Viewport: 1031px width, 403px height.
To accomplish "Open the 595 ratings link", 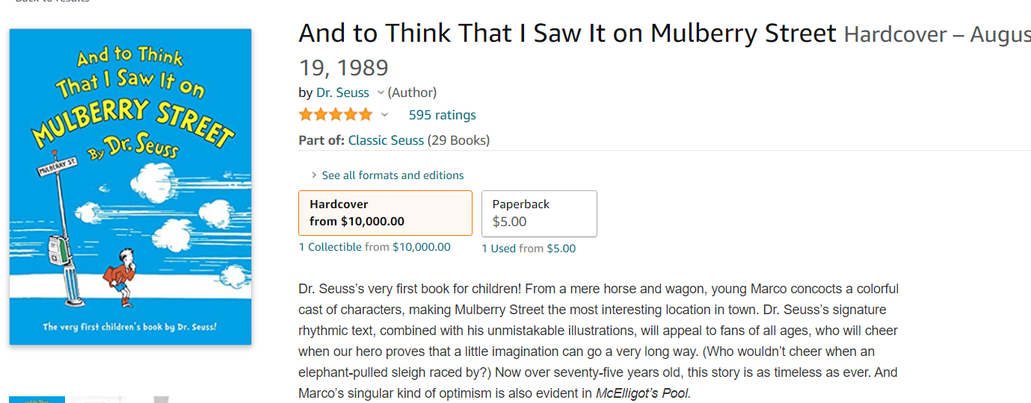I will pos(442,115).
